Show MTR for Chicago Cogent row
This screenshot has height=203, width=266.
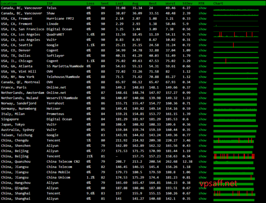(x=203, y=61)
